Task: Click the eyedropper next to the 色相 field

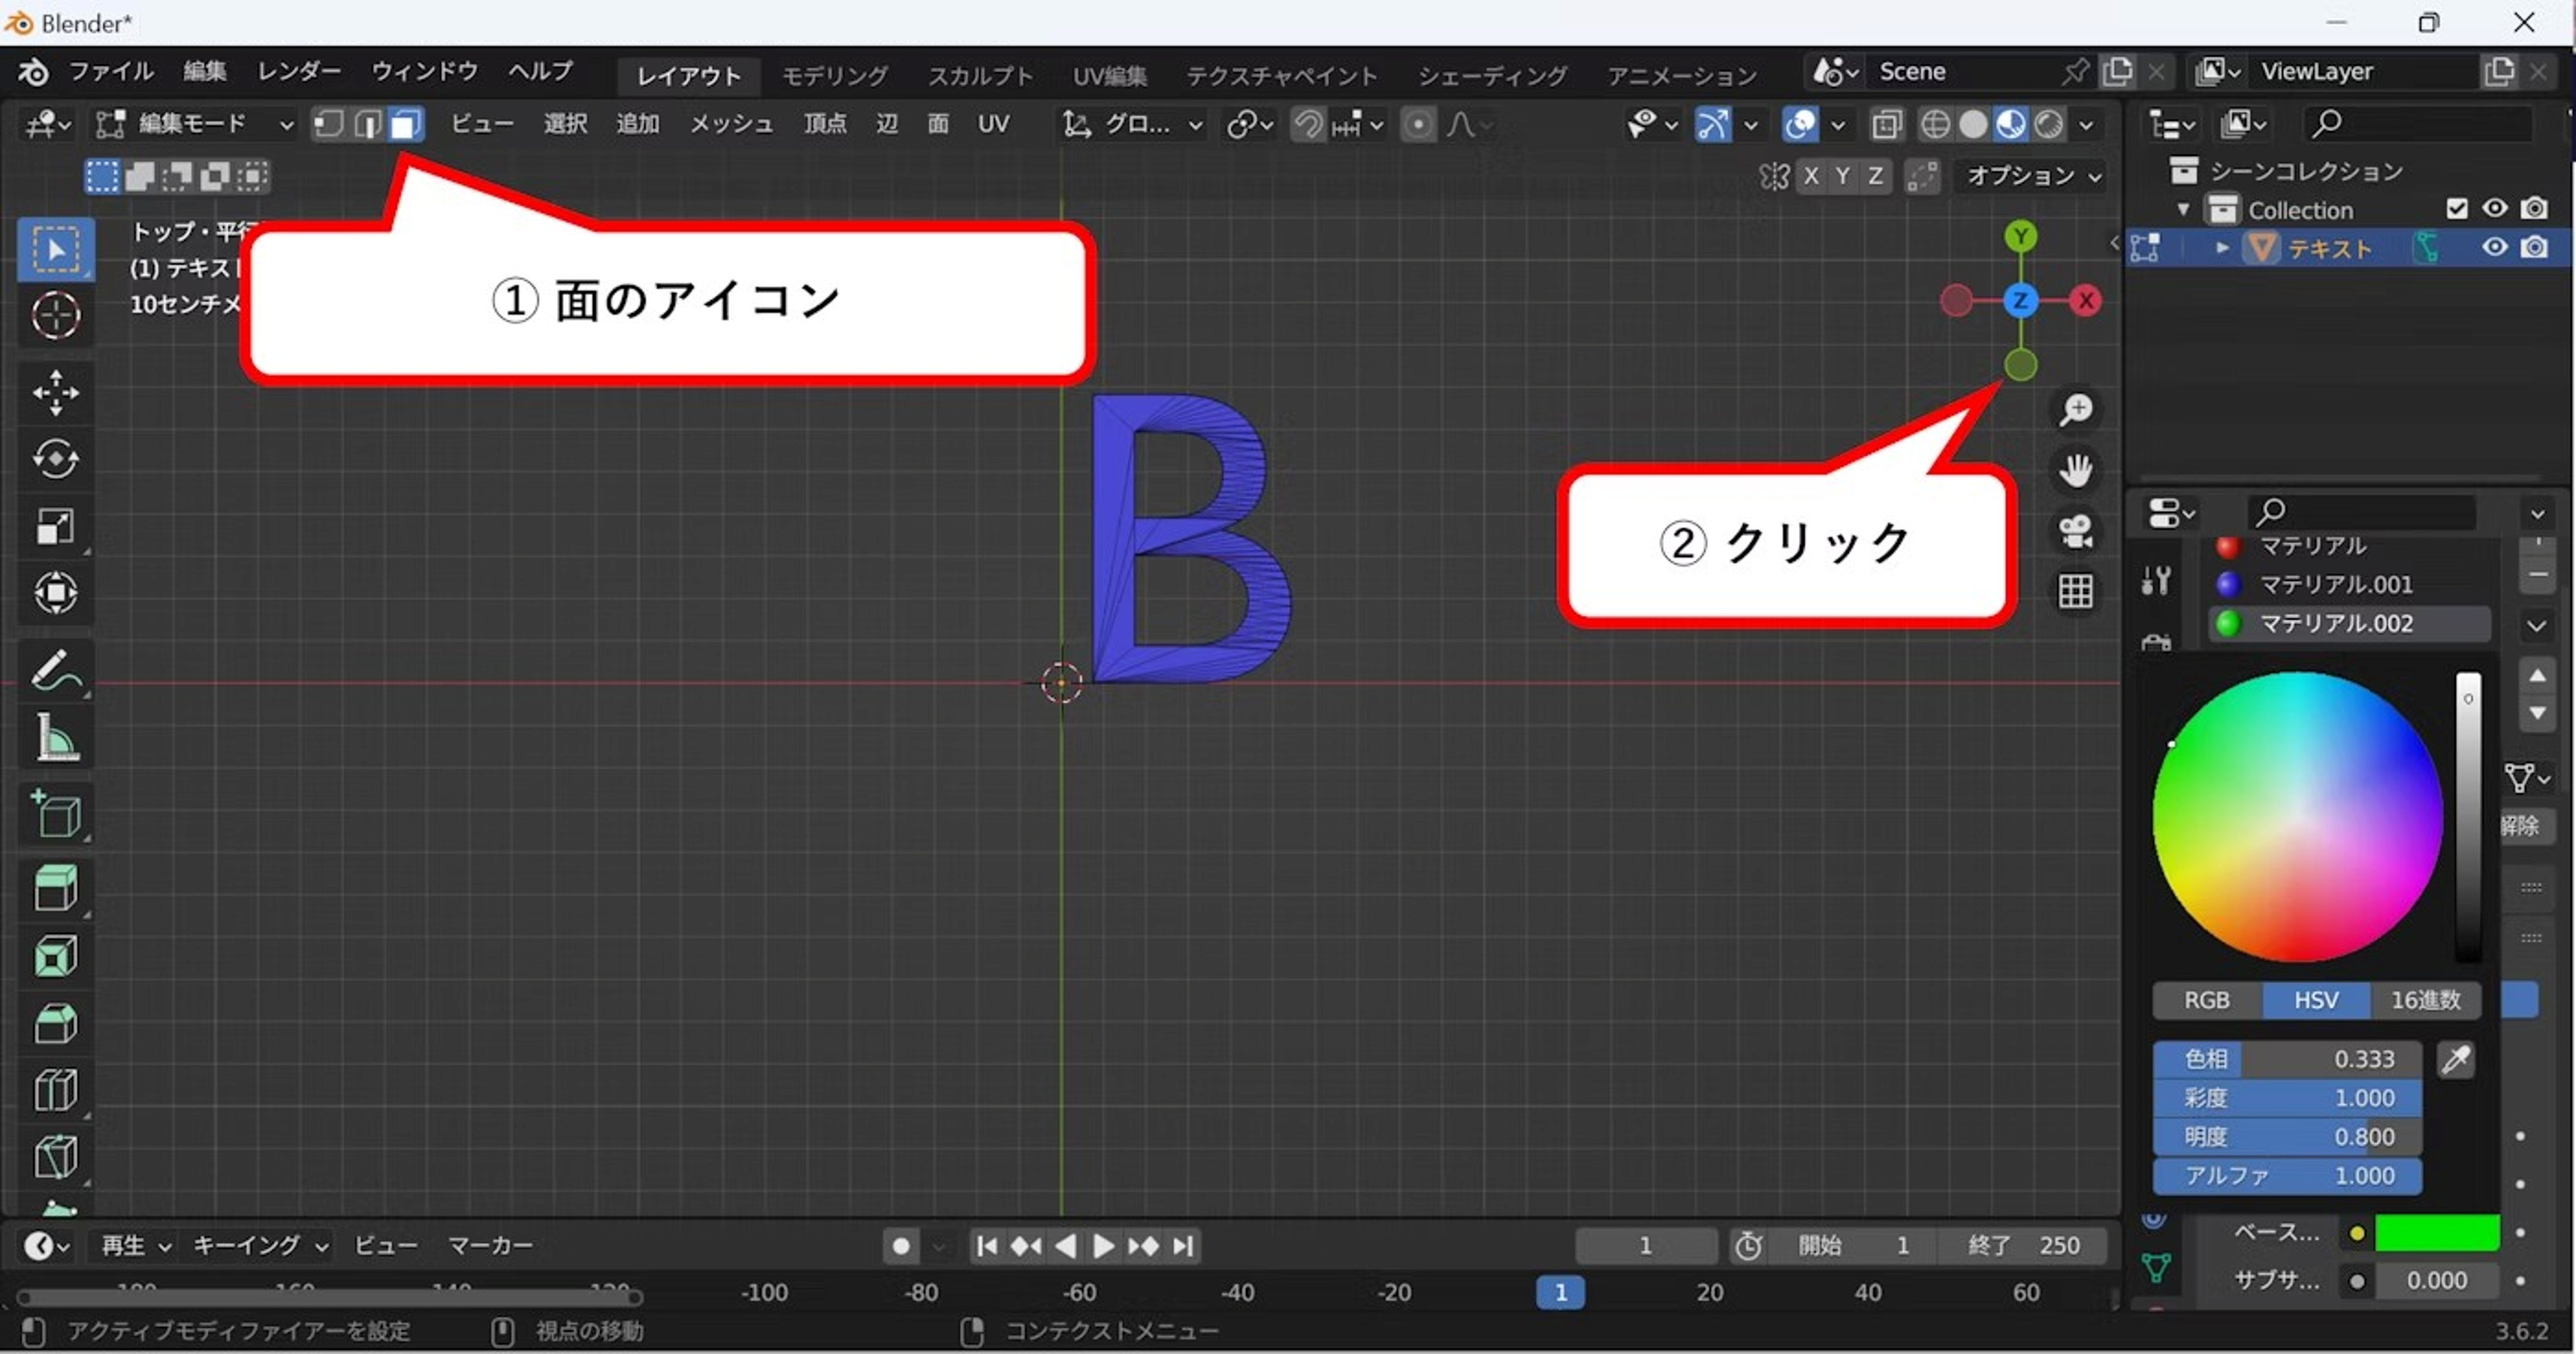Action: [x=2457, y=1060]
